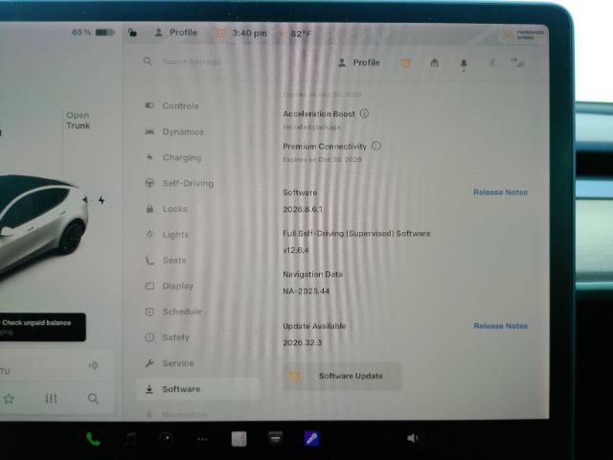613x460 pixels.
Task: Open Release Notes for current software
Action: (500, 192)
